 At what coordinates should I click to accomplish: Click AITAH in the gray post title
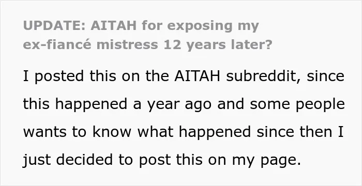[114, 26]
